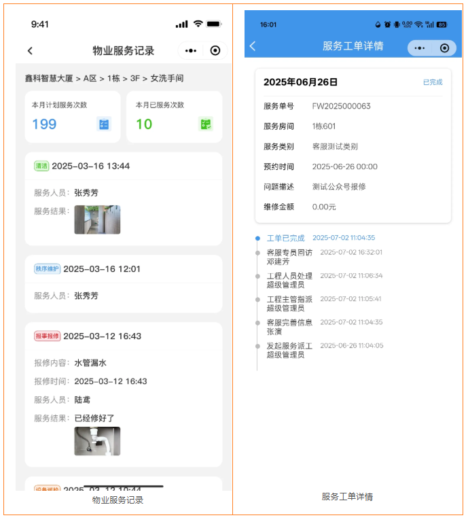Open the washroom photo under 张秀芳 服务结果
468x522 pixels.
[97, 220]
